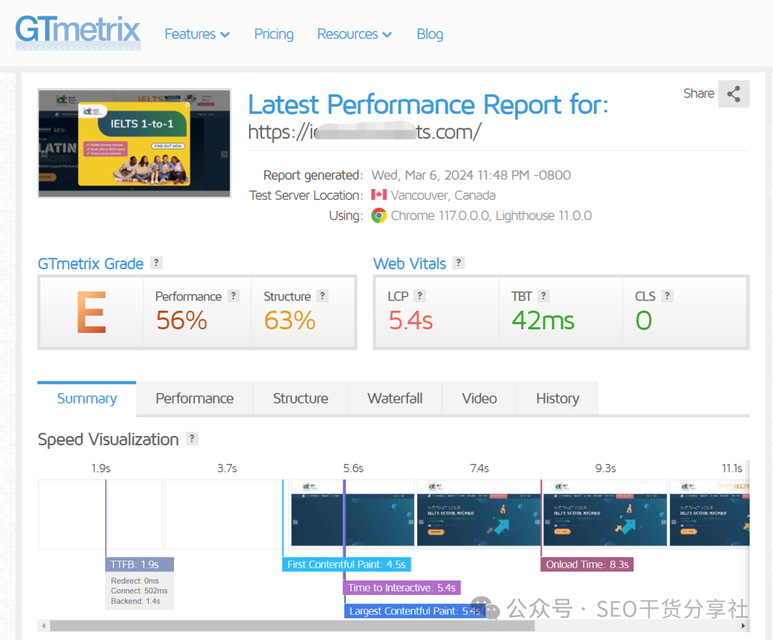Open the Waterfall tab
This screenshot has height=640, width=773.
point(395,398)
